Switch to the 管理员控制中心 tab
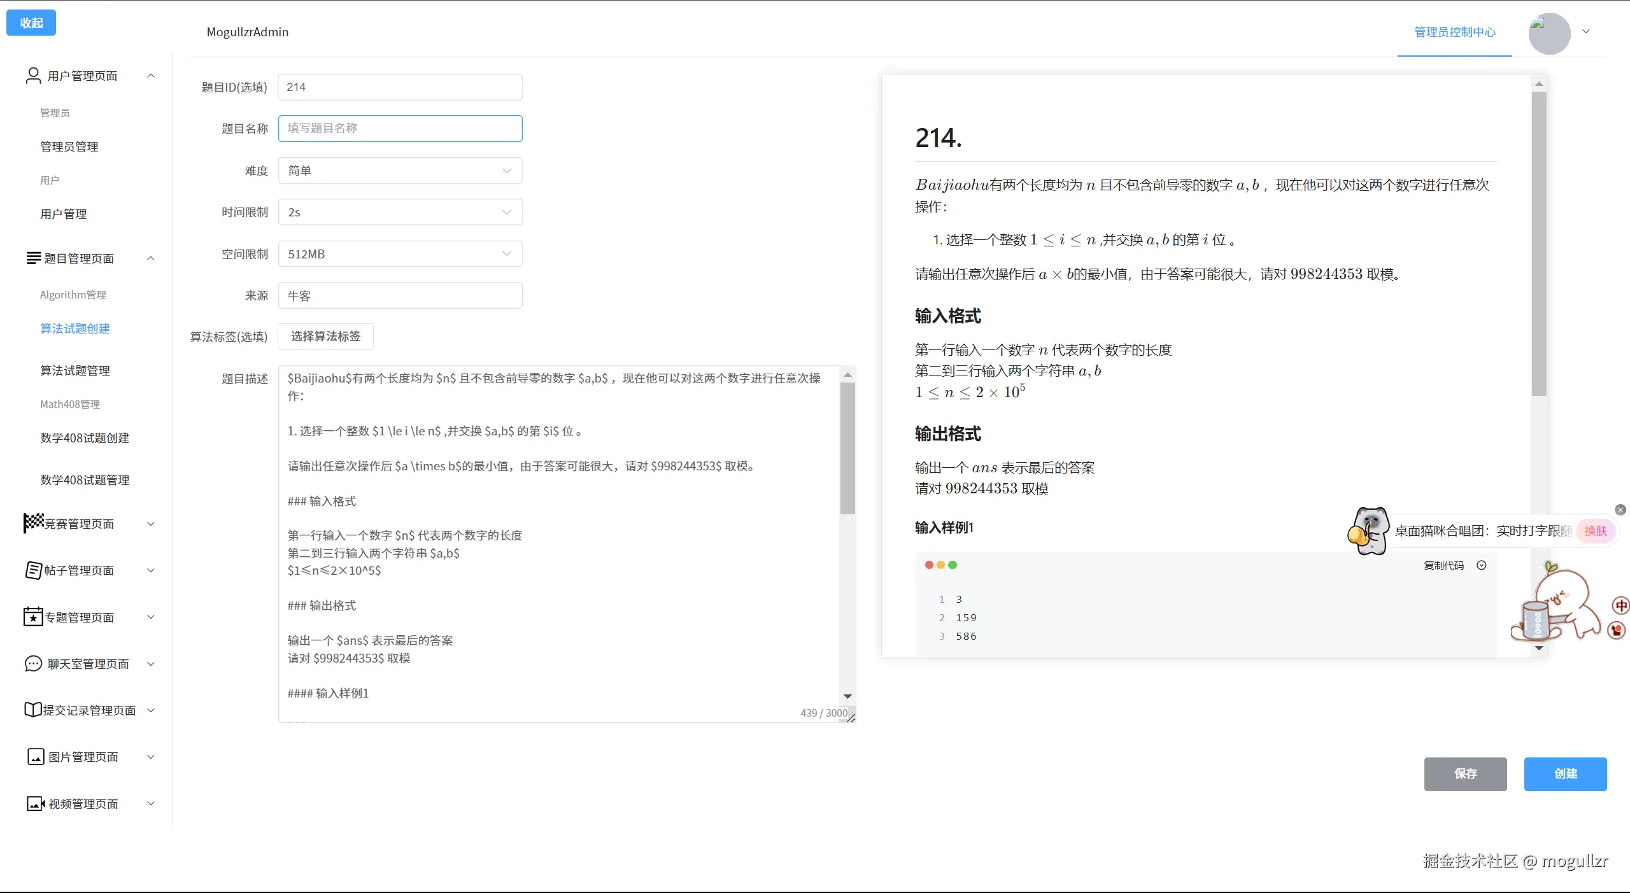Screen dimensions: 1630x893 coord(1454,32)
